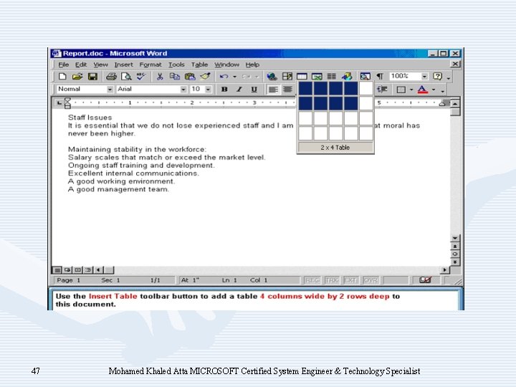The image size is (516, 387).
Task: Open font color dropdown arrow
Action: click(434, 90)
